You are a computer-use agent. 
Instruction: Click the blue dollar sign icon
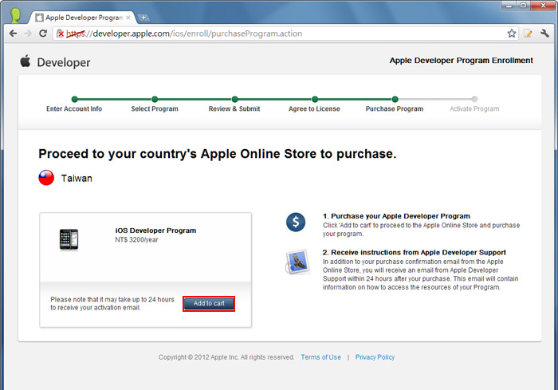tap(296, 223)
